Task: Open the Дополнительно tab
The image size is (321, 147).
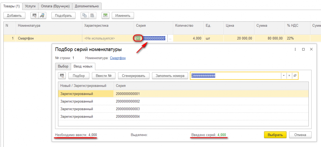Action: tap(87, 6)
